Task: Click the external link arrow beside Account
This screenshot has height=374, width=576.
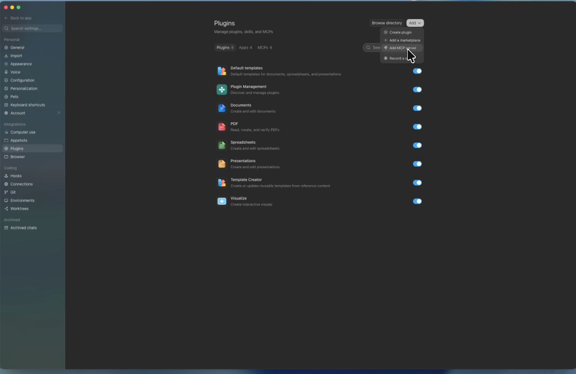Action: point(59,113)
